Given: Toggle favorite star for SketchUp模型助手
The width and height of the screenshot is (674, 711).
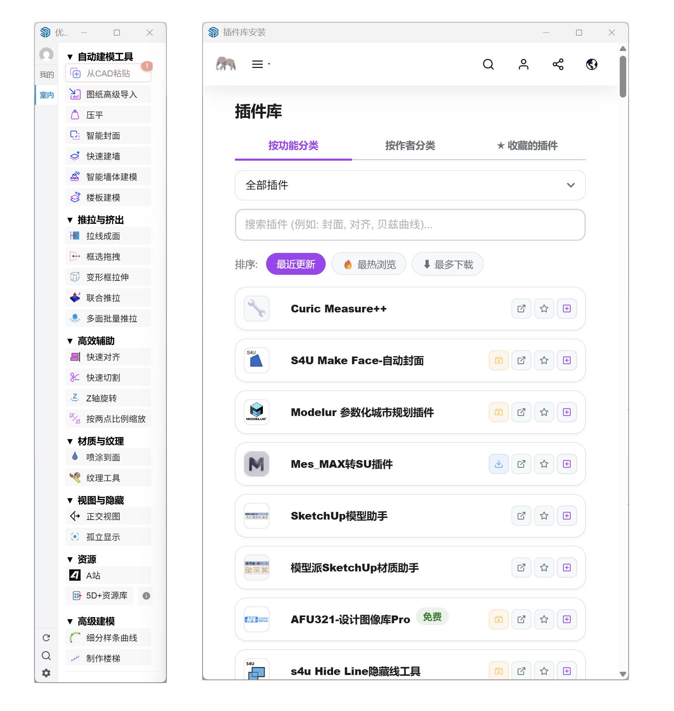Looking at the screenshot, I should 544,516.
